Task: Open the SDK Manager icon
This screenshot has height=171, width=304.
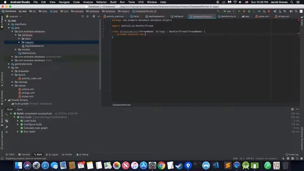Action: pyautogui.click(x=285, y=11)
